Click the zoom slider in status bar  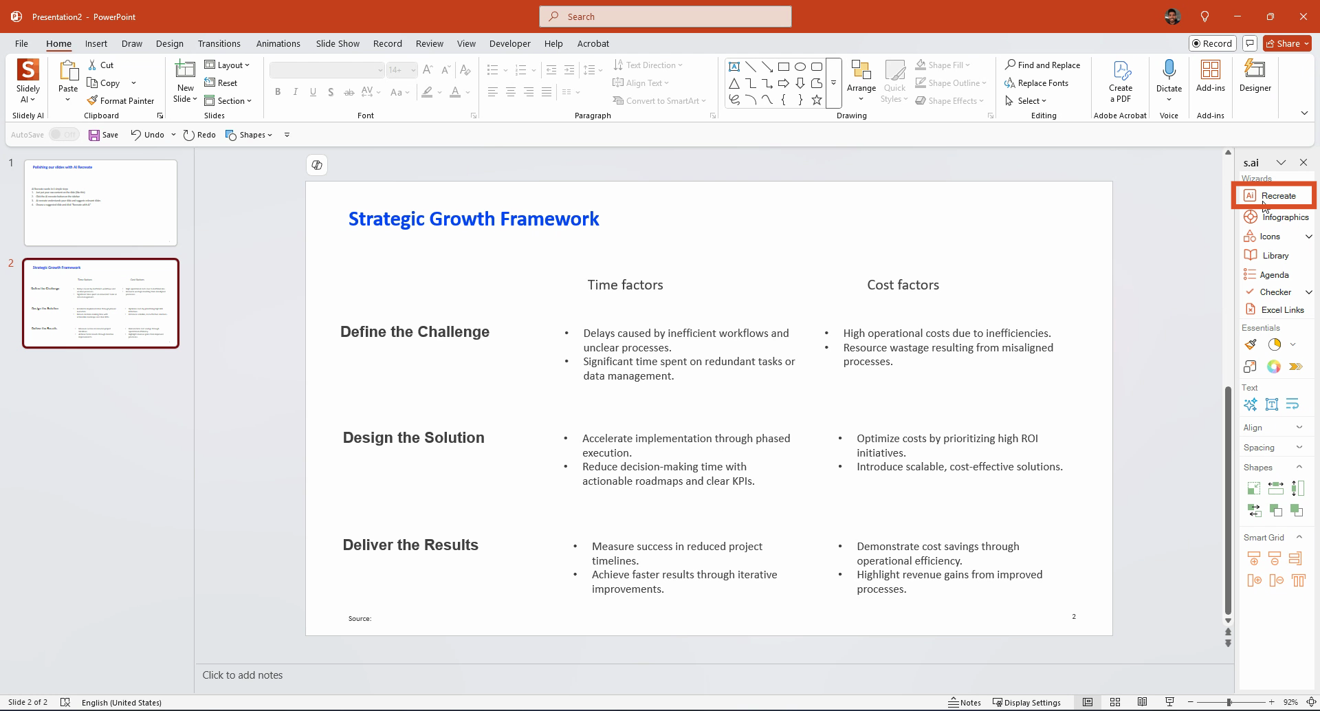click(1229, 702)
